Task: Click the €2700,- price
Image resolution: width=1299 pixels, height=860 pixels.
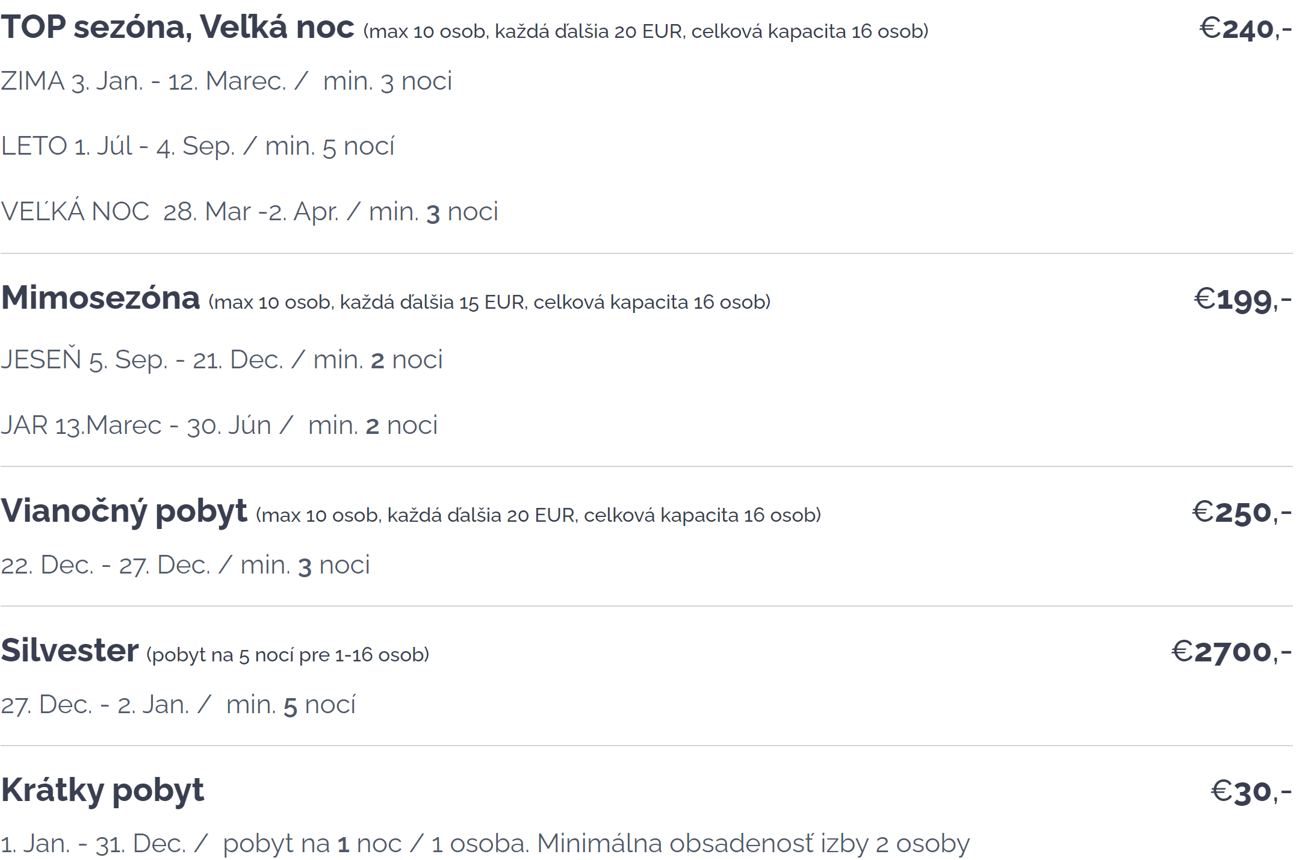Action: (x=1231, y=652)
